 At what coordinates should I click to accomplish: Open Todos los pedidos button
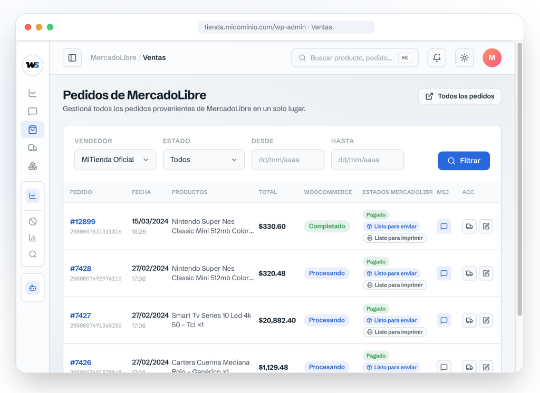coord(459,96)
